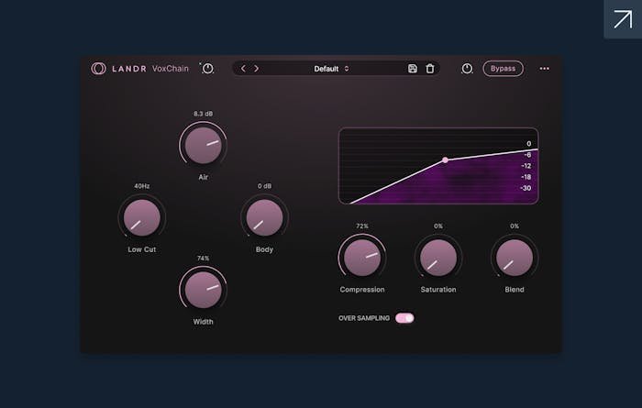
Task: Click the Width knob
Action: [x=203, y=290]
